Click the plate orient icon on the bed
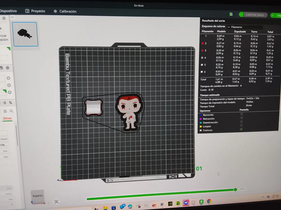The image size is (281, 210). point(112,180)
